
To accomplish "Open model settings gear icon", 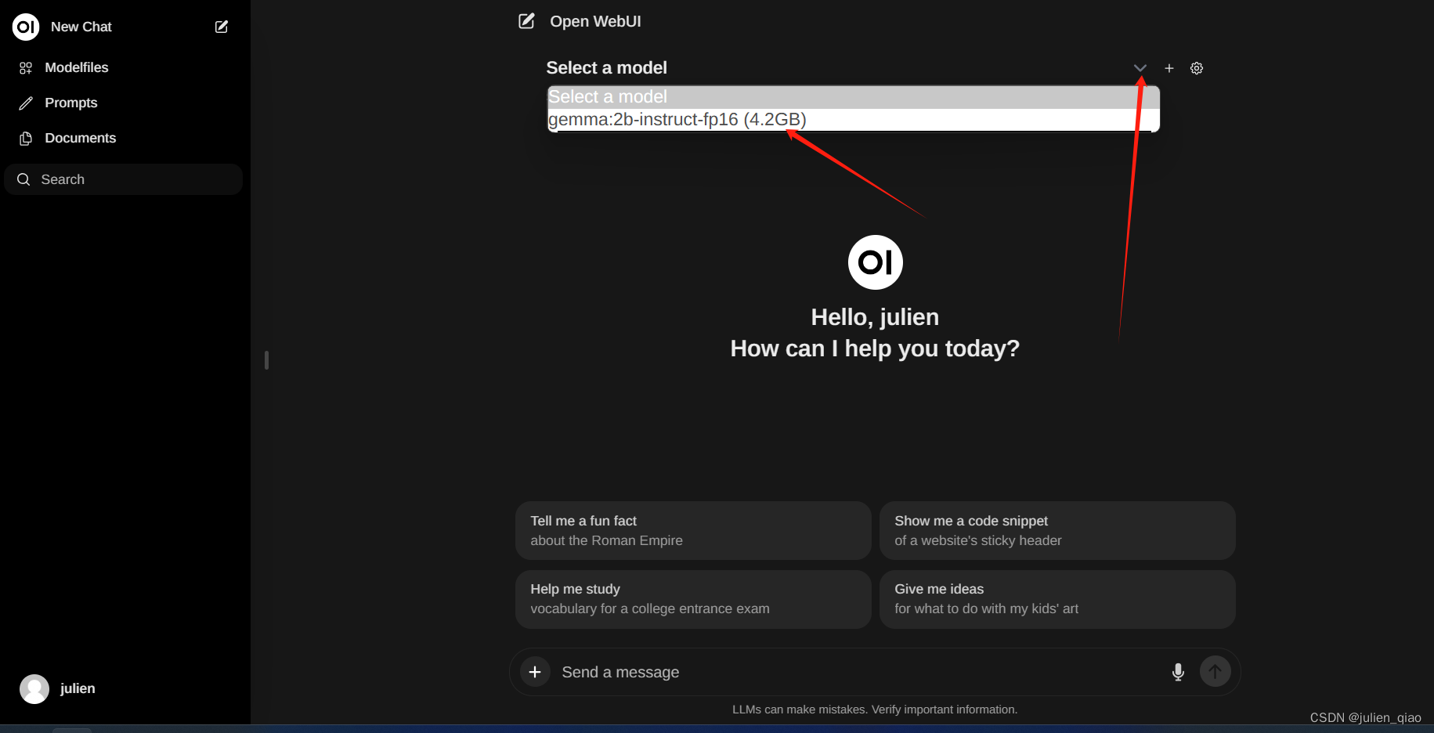I will 1197,68.
